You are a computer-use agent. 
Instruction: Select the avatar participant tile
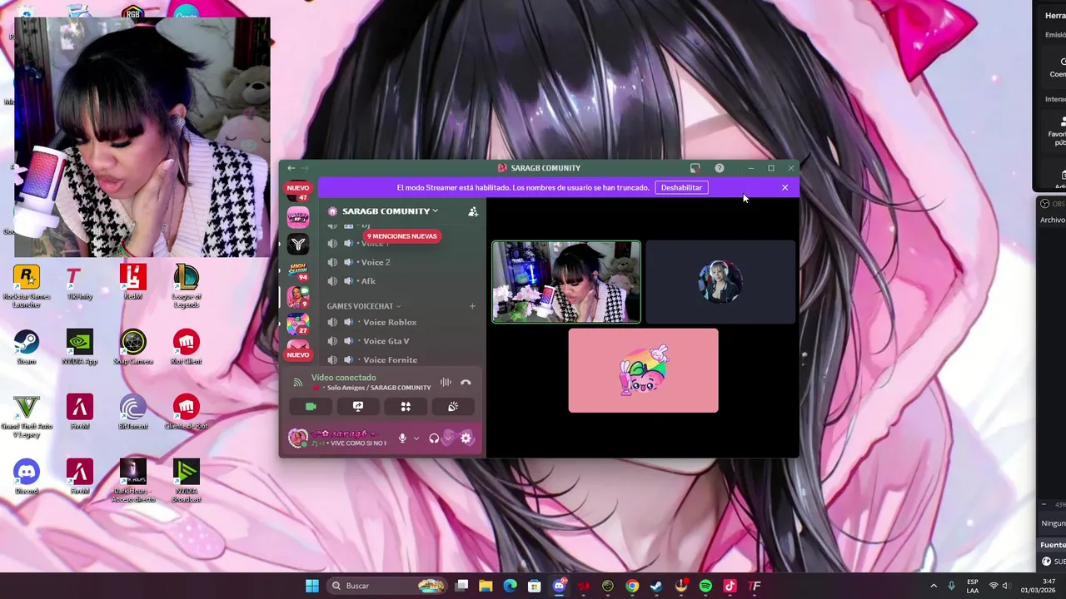[x=720, y=282]
